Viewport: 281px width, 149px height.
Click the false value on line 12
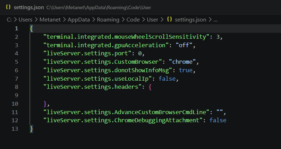[x=218, y=120]
